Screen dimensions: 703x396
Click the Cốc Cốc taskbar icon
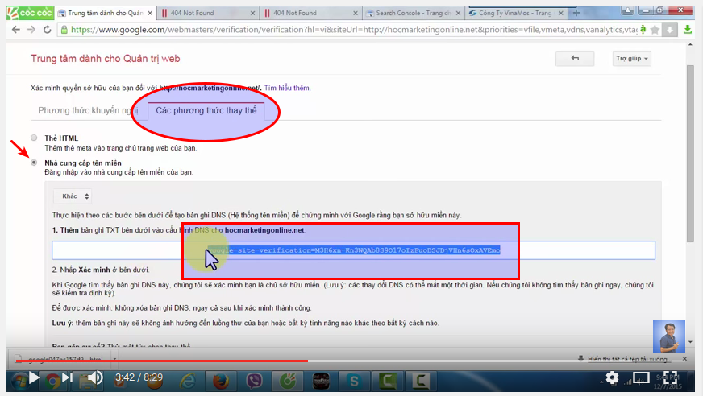[287, 381]
